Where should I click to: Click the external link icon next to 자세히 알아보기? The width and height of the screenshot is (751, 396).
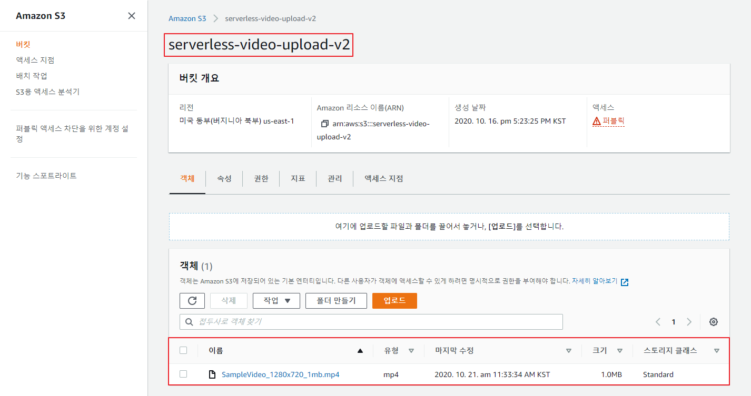click(625, 282)
